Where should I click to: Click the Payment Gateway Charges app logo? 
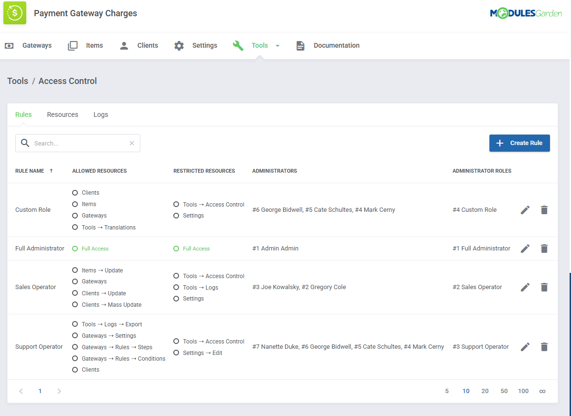pos(15,13)
